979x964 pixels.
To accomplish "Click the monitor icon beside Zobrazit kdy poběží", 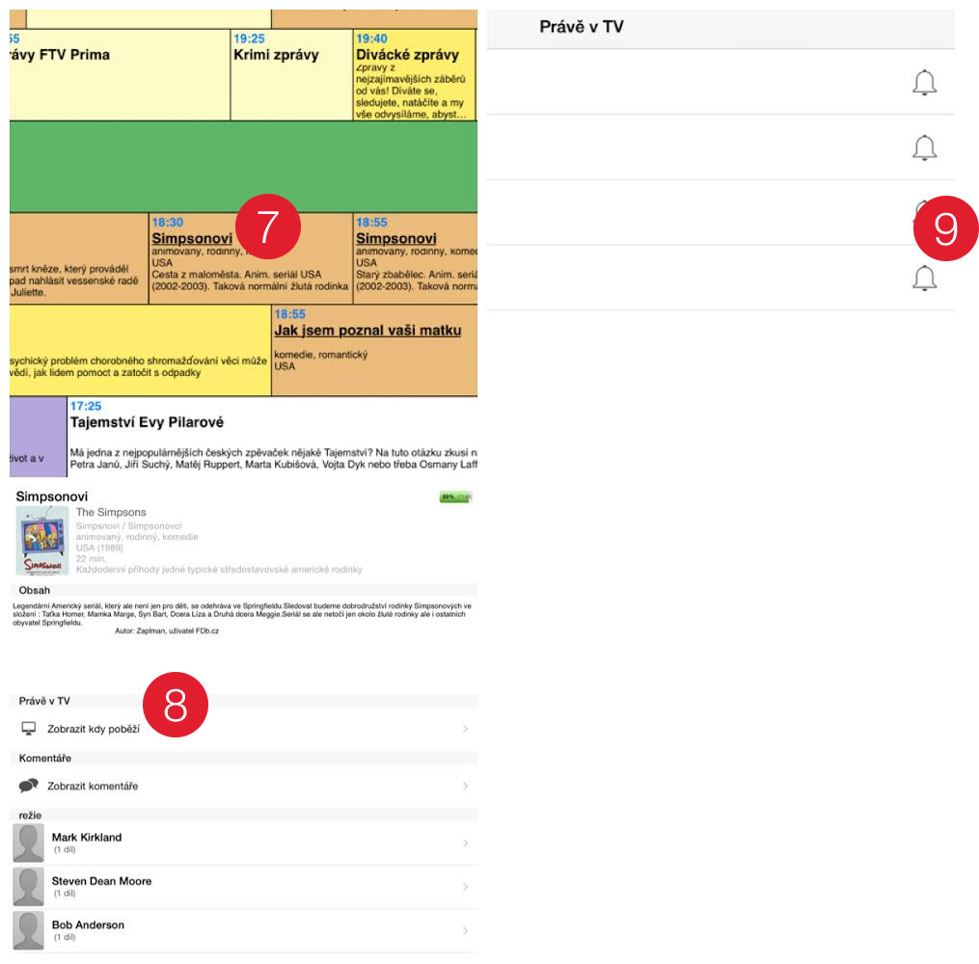I will point(29,729).
